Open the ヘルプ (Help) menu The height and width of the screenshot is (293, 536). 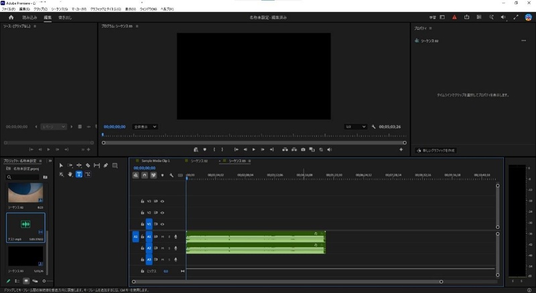tap(167, 9)
